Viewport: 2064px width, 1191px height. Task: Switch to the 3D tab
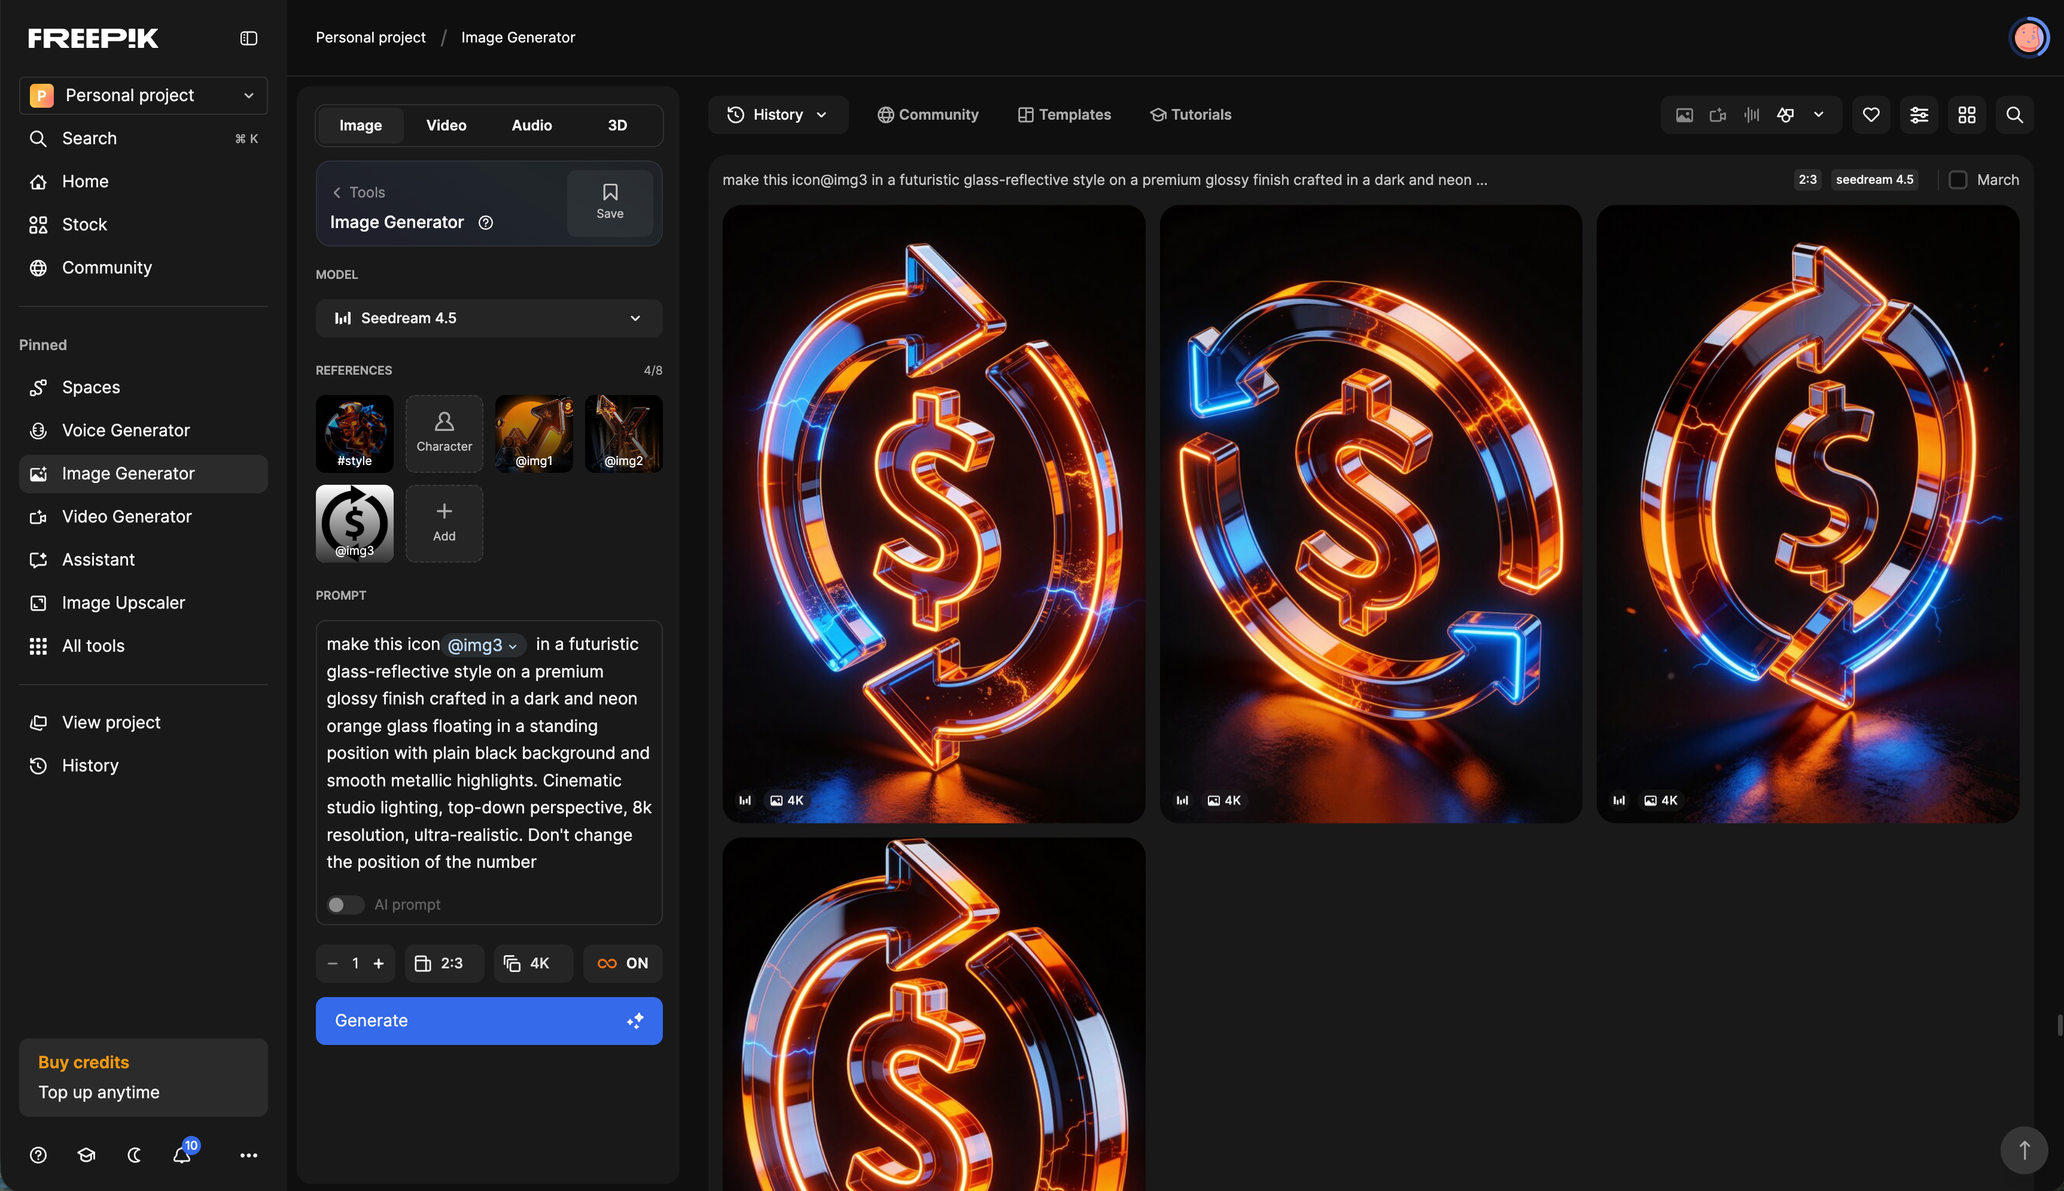(x=617, y=125)
